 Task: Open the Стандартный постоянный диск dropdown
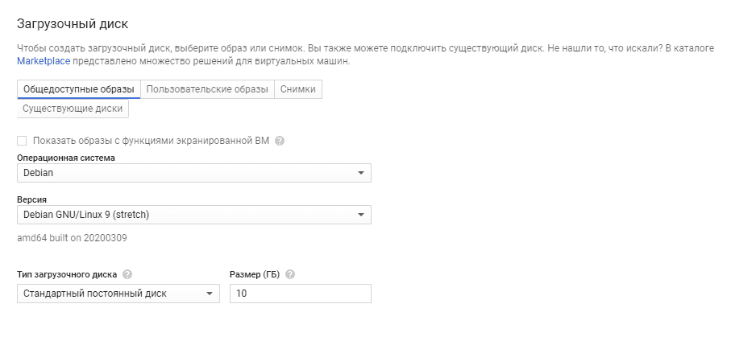pos(118,294)
